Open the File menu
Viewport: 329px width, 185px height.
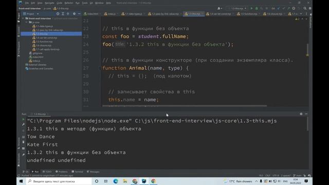pos(27,3)
